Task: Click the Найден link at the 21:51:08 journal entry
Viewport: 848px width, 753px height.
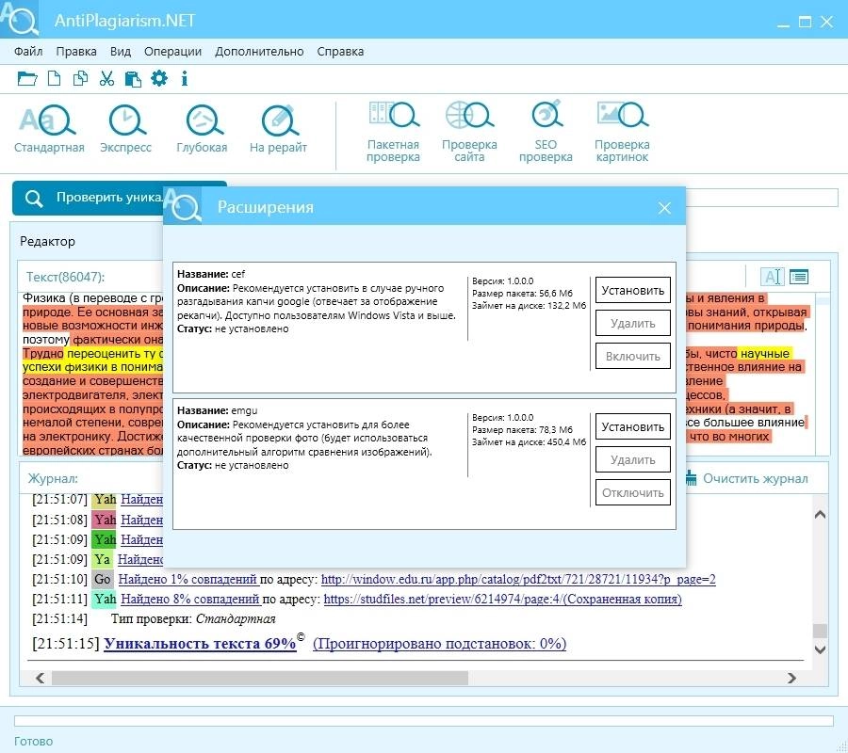Action: point(141,521)
